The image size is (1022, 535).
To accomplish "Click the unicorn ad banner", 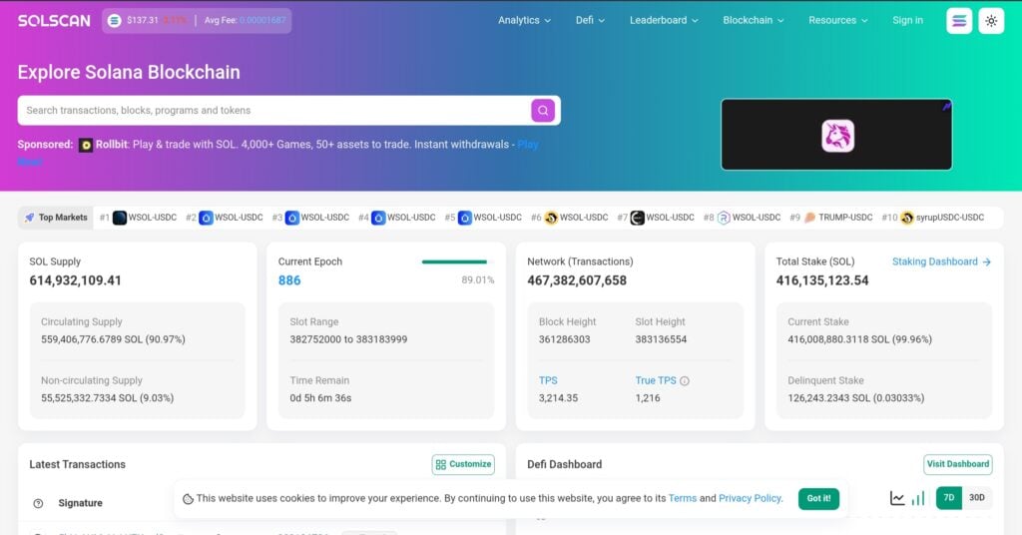I will (x=836, y=135).
